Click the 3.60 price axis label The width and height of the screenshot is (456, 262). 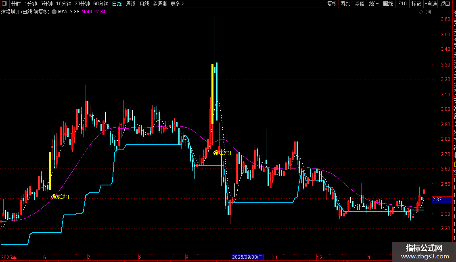(x=445, y=19)
